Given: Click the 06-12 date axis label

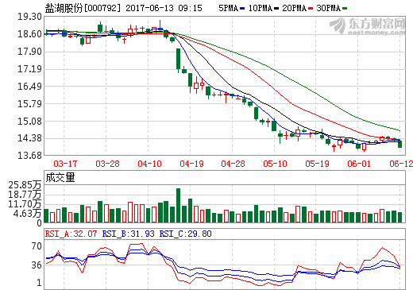Looking at the screenshot, I should coord(401,164).
